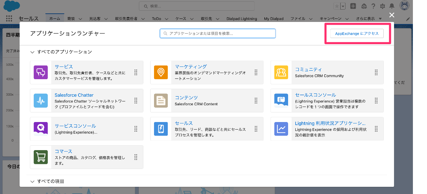The image size is (427, 194).
Task: Switch to the ホーム tab
Action: point(55,19)
